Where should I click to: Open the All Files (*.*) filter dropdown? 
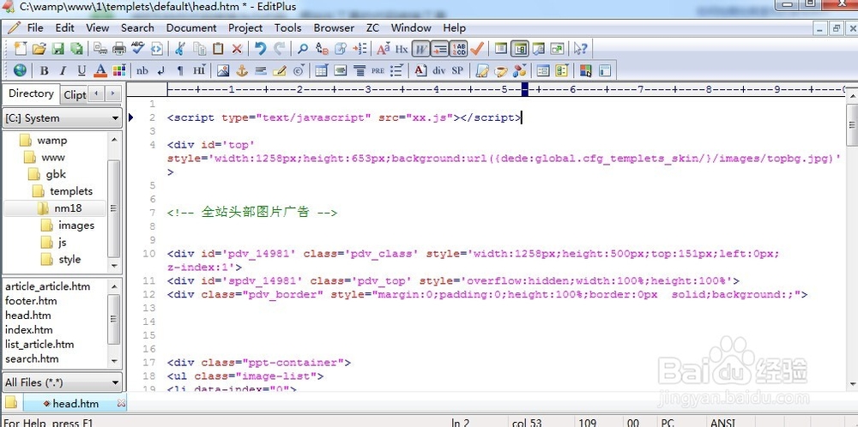coord(62,382)
